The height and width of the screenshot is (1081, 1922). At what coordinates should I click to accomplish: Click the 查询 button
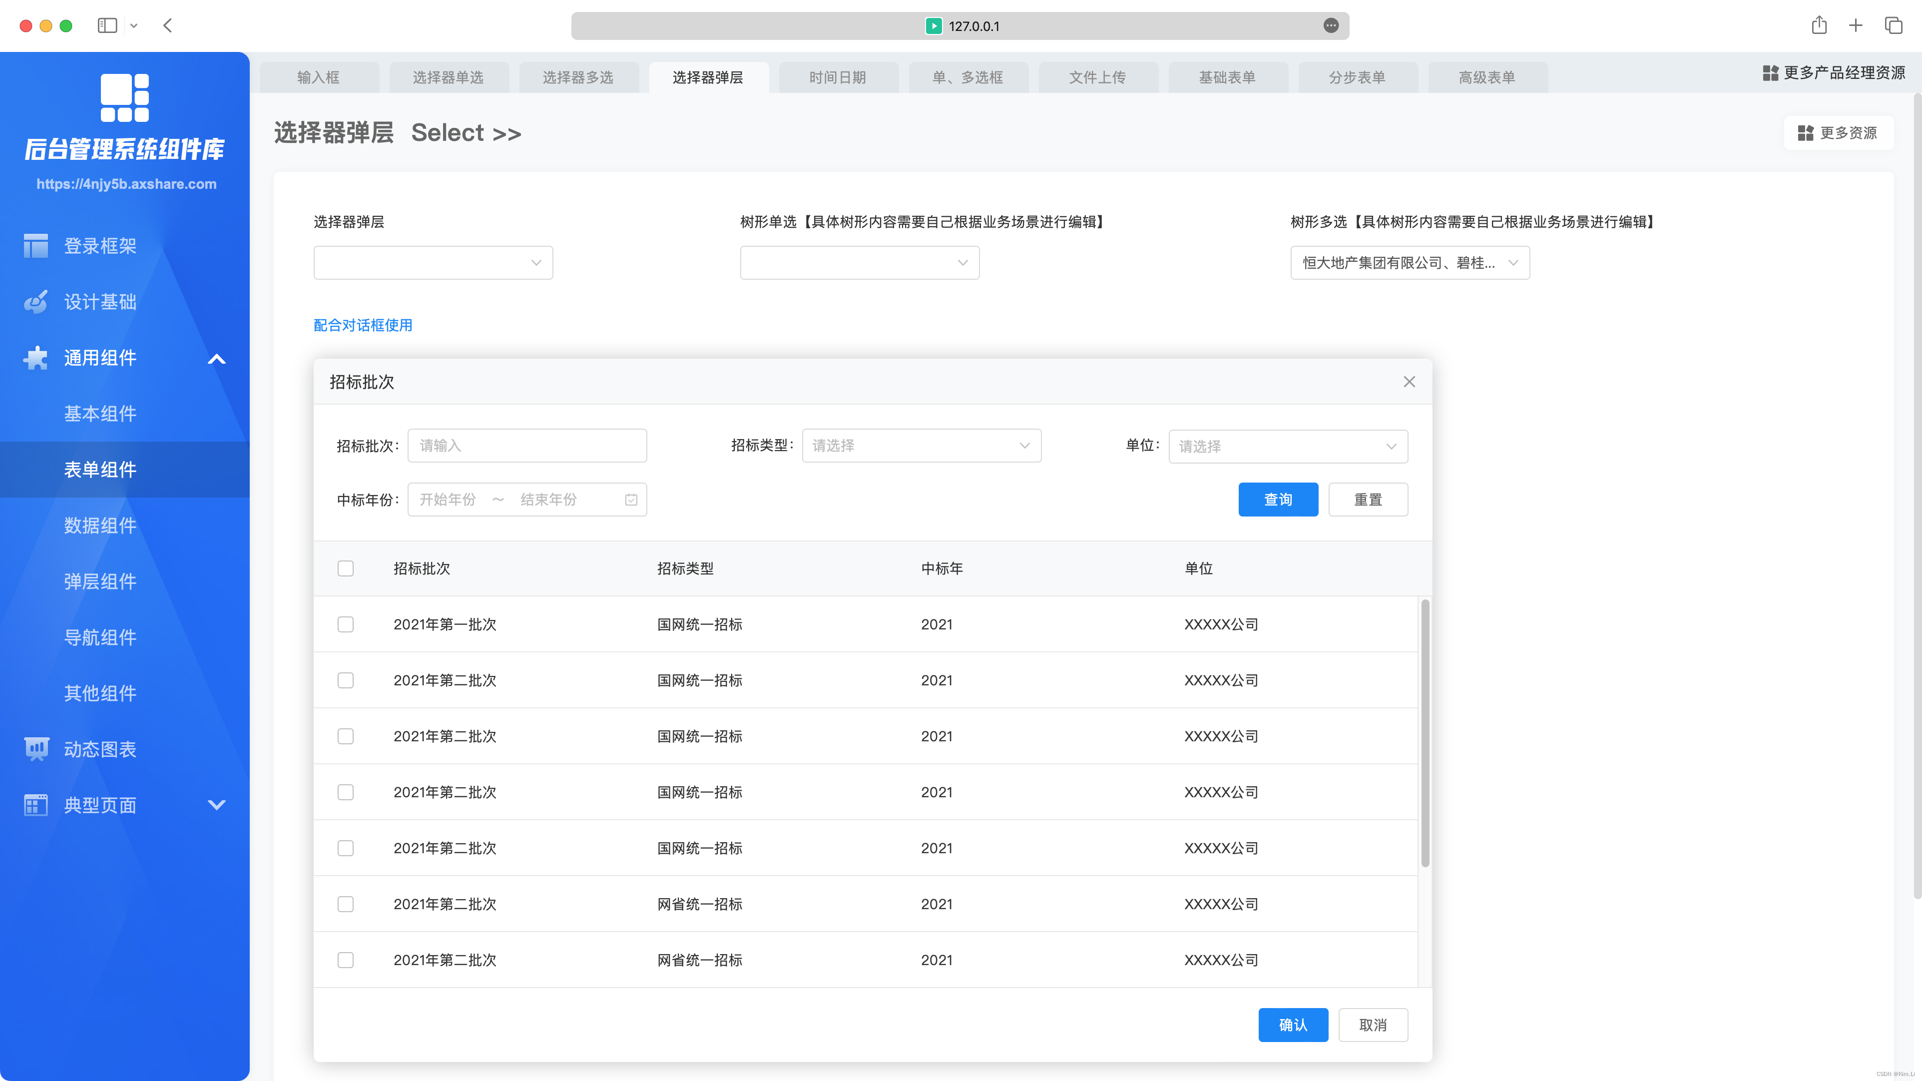point(1278,499)
